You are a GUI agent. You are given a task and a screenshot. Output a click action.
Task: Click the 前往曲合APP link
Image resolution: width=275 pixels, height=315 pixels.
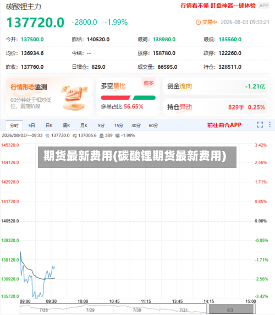[x=224, y=125]
